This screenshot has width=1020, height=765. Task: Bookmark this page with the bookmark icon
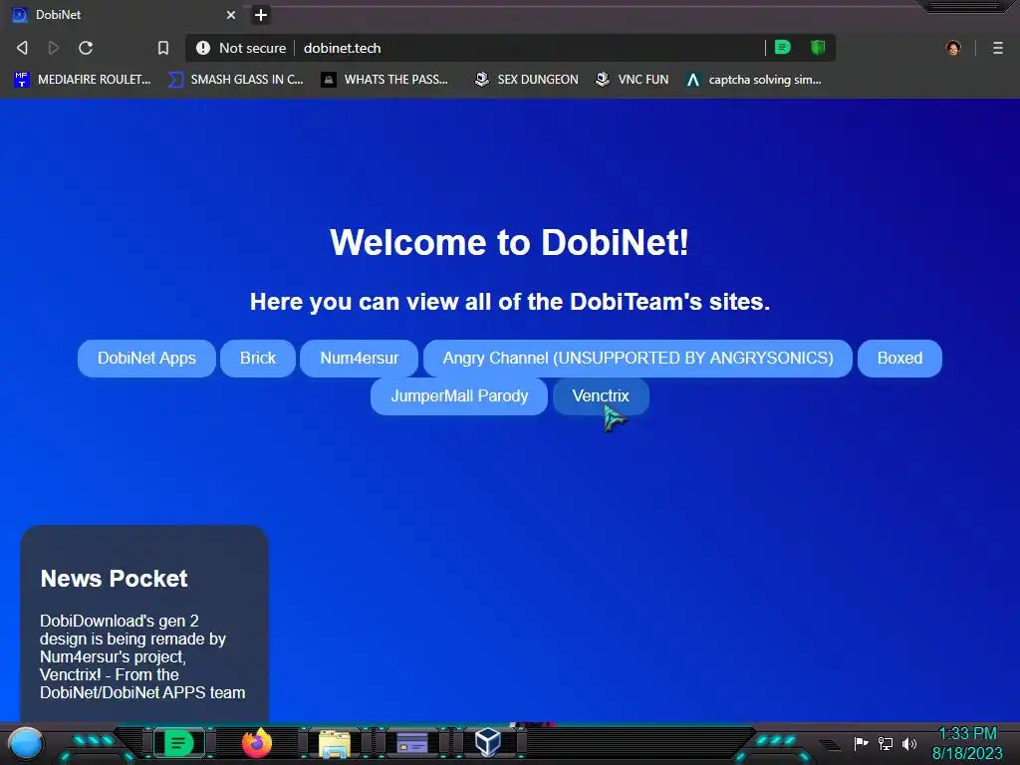pos(163,48)
